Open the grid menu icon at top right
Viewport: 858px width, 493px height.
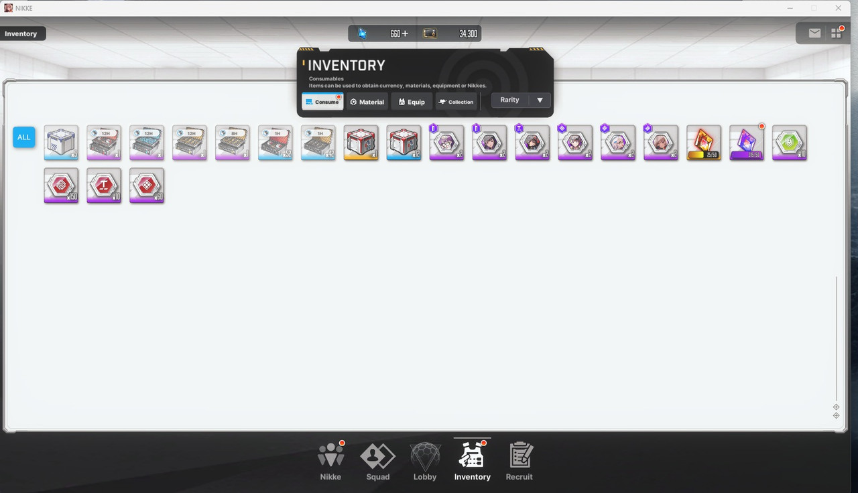point(836,33)
